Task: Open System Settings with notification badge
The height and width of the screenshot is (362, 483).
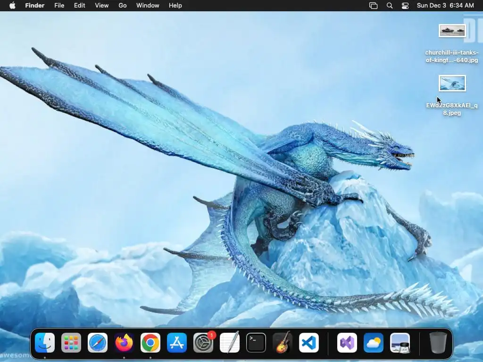Action: pyautogui.click(x=203, y=343)
